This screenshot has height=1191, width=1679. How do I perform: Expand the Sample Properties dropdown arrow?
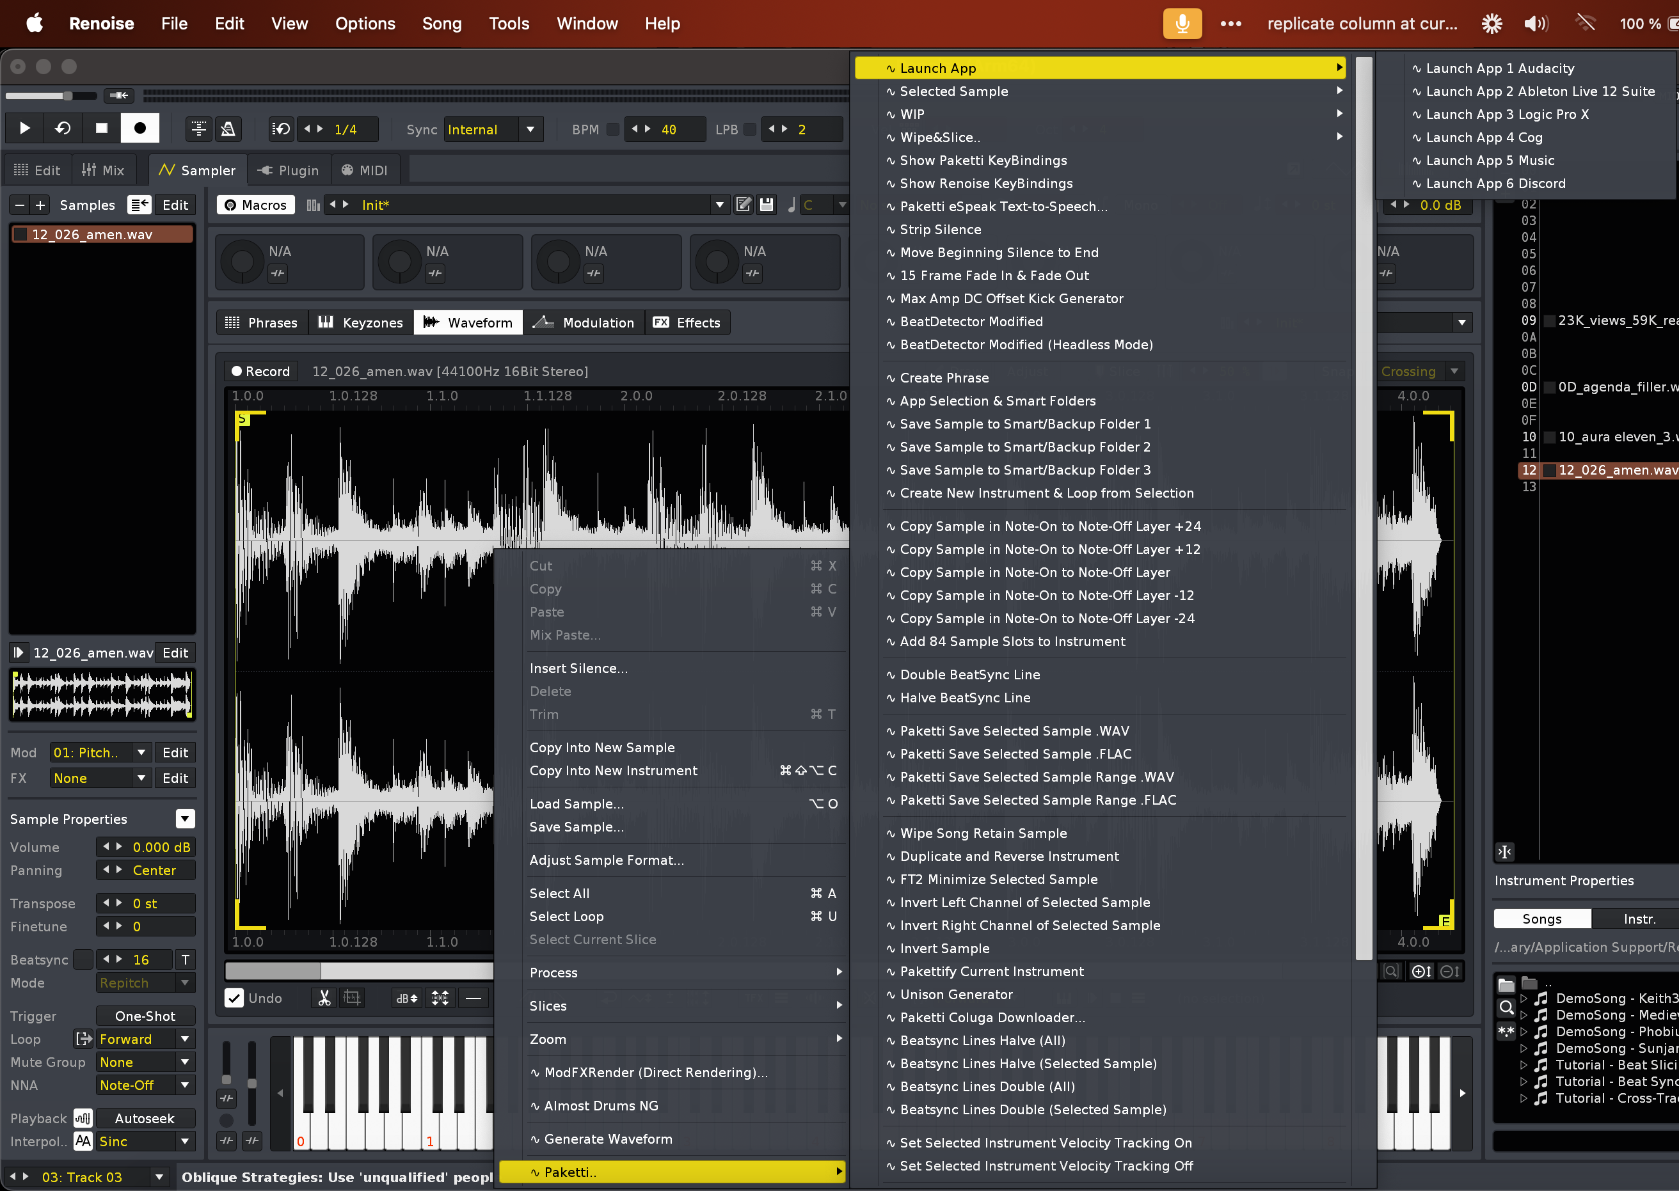point(185,819)
